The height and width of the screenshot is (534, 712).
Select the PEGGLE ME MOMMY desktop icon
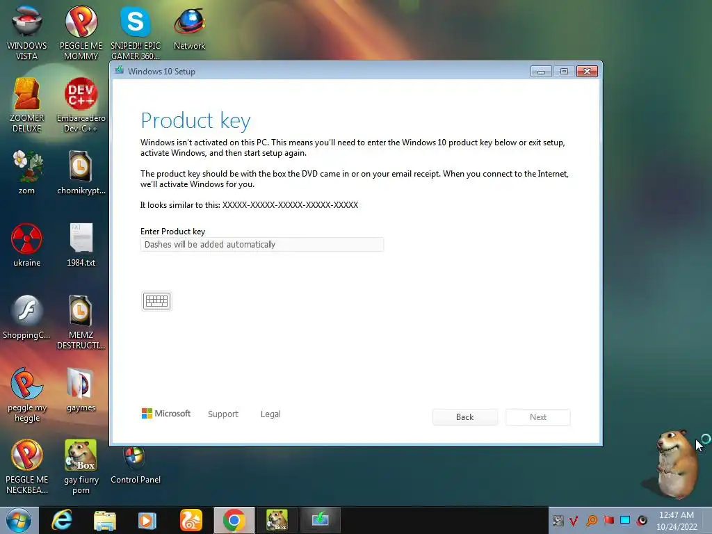point(81,33)
